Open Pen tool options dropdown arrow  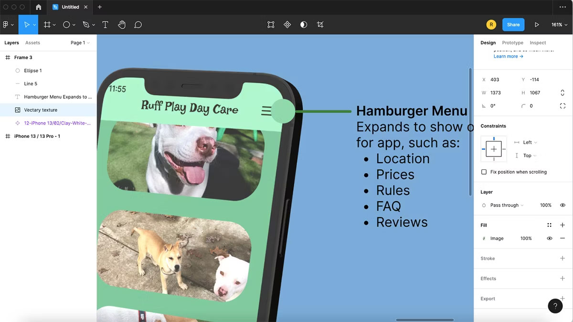point(94,25)
